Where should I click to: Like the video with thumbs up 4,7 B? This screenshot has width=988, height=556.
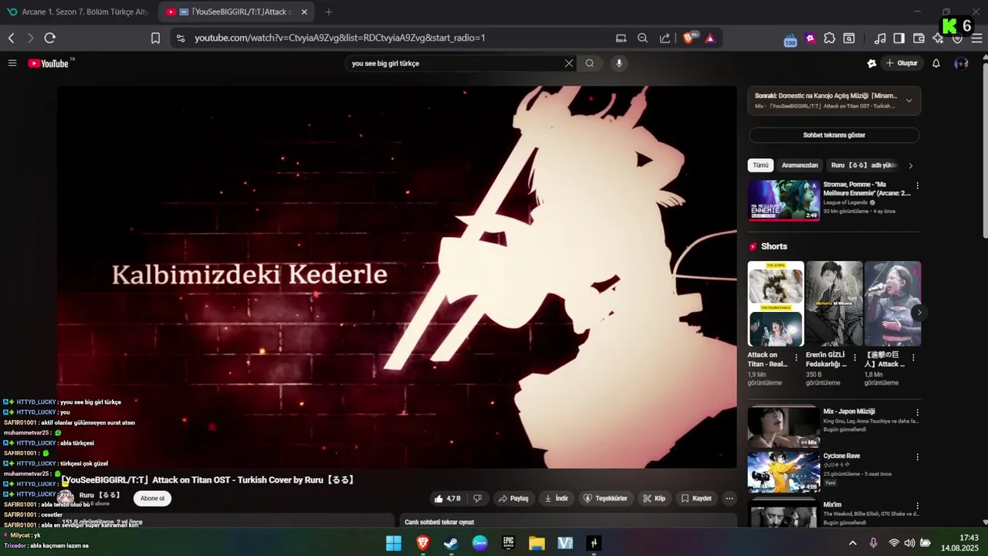point(448,499)
